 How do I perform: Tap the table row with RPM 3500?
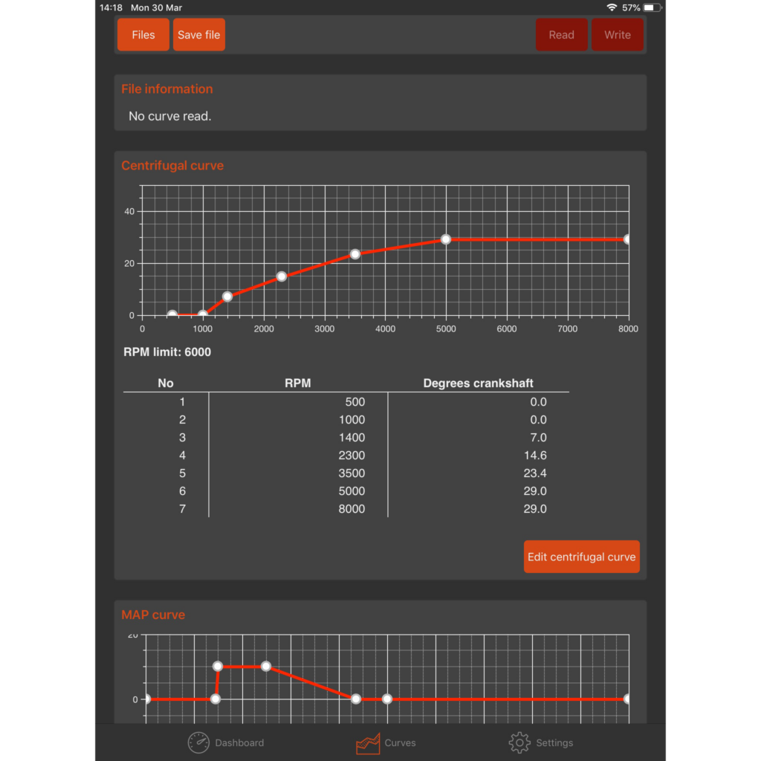pyautogui.click(x=346, y=473)
